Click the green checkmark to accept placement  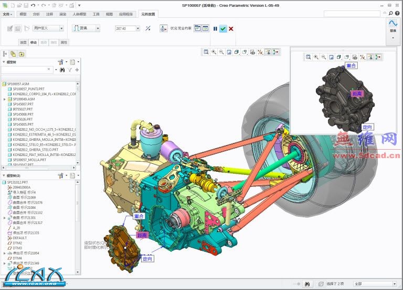[223, 29]
